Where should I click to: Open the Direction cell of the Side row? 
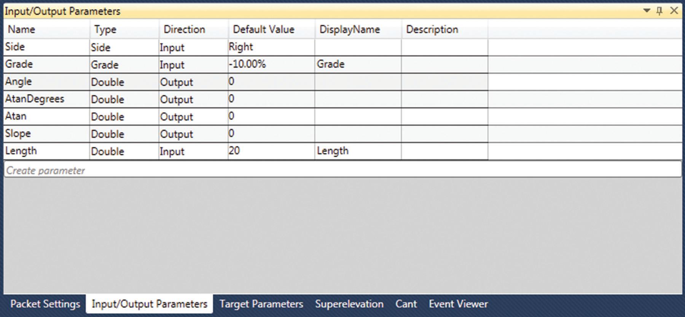[x=193, y=47]
